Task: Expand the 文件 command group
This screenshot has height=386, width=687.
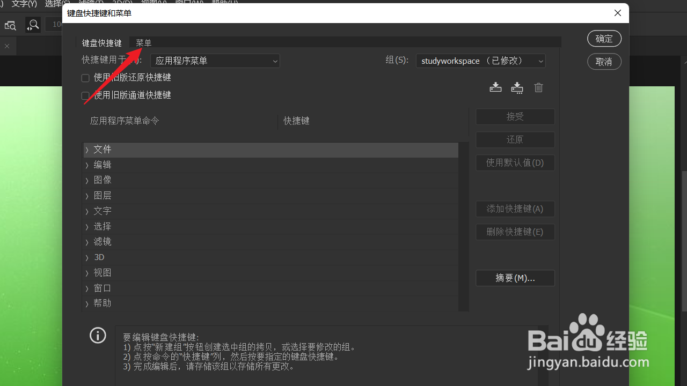Action: click(87, 149)
